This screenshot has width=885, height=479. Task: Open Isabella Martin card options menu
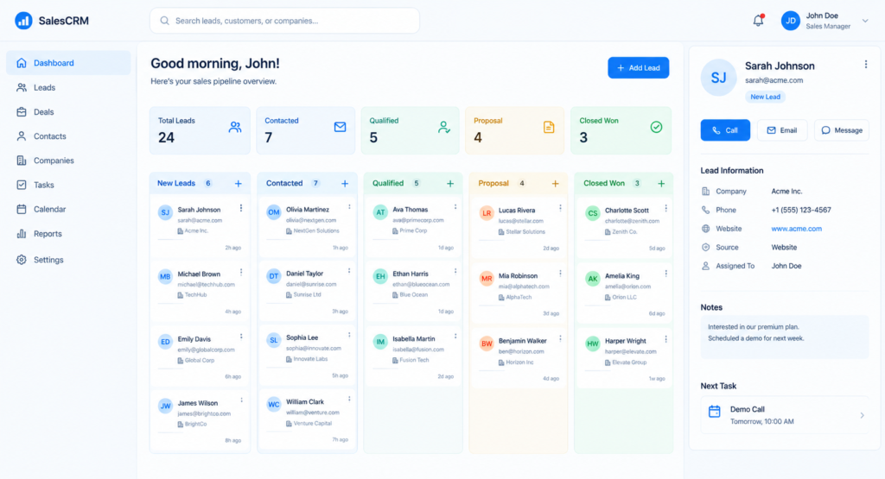pyautogui.click(x=455, y=337)
